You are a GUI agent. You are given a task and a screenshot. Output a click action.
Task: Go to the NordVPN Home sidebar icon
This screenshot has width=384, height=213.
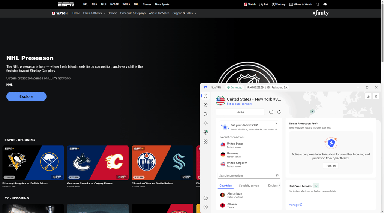pyautogui.click(x=205, y=96)
